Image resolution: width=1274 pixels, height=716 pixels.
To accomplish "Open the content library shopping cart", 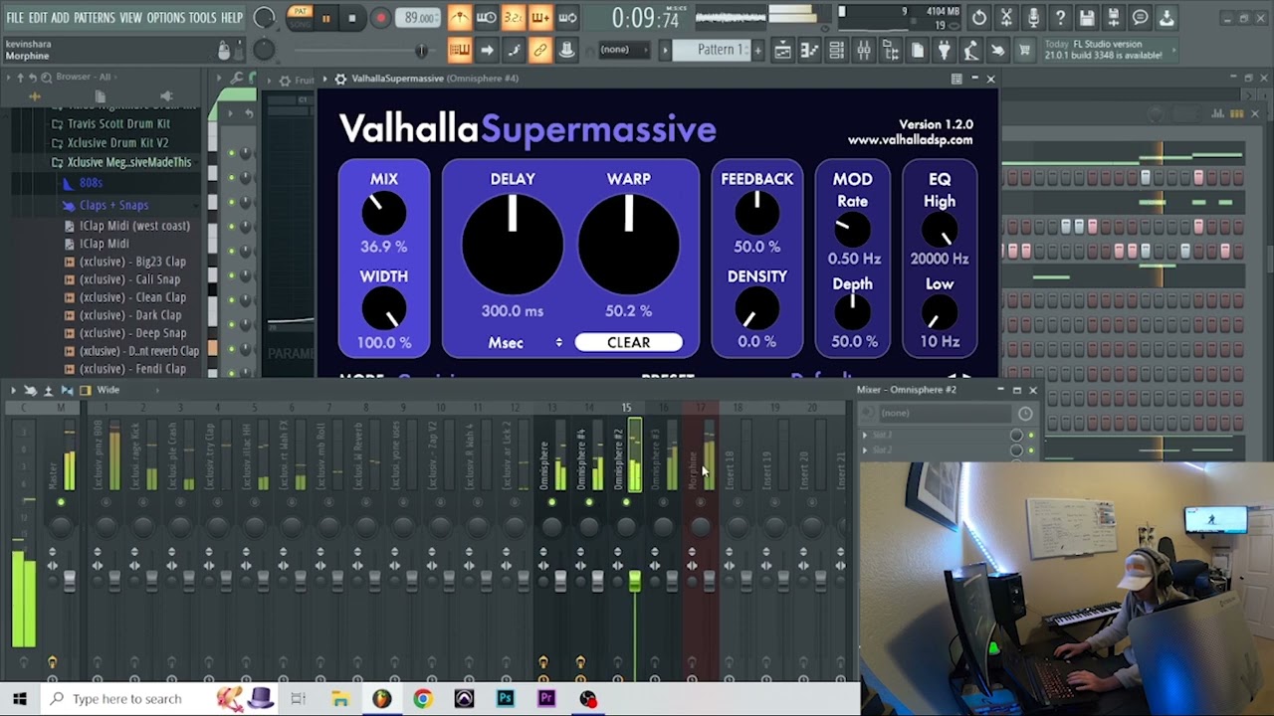I will point(1025,50).
